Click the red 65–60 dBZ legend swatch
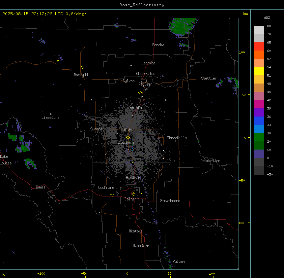The image size is (284, 278). pyautogui.click(x=259, y=47)
